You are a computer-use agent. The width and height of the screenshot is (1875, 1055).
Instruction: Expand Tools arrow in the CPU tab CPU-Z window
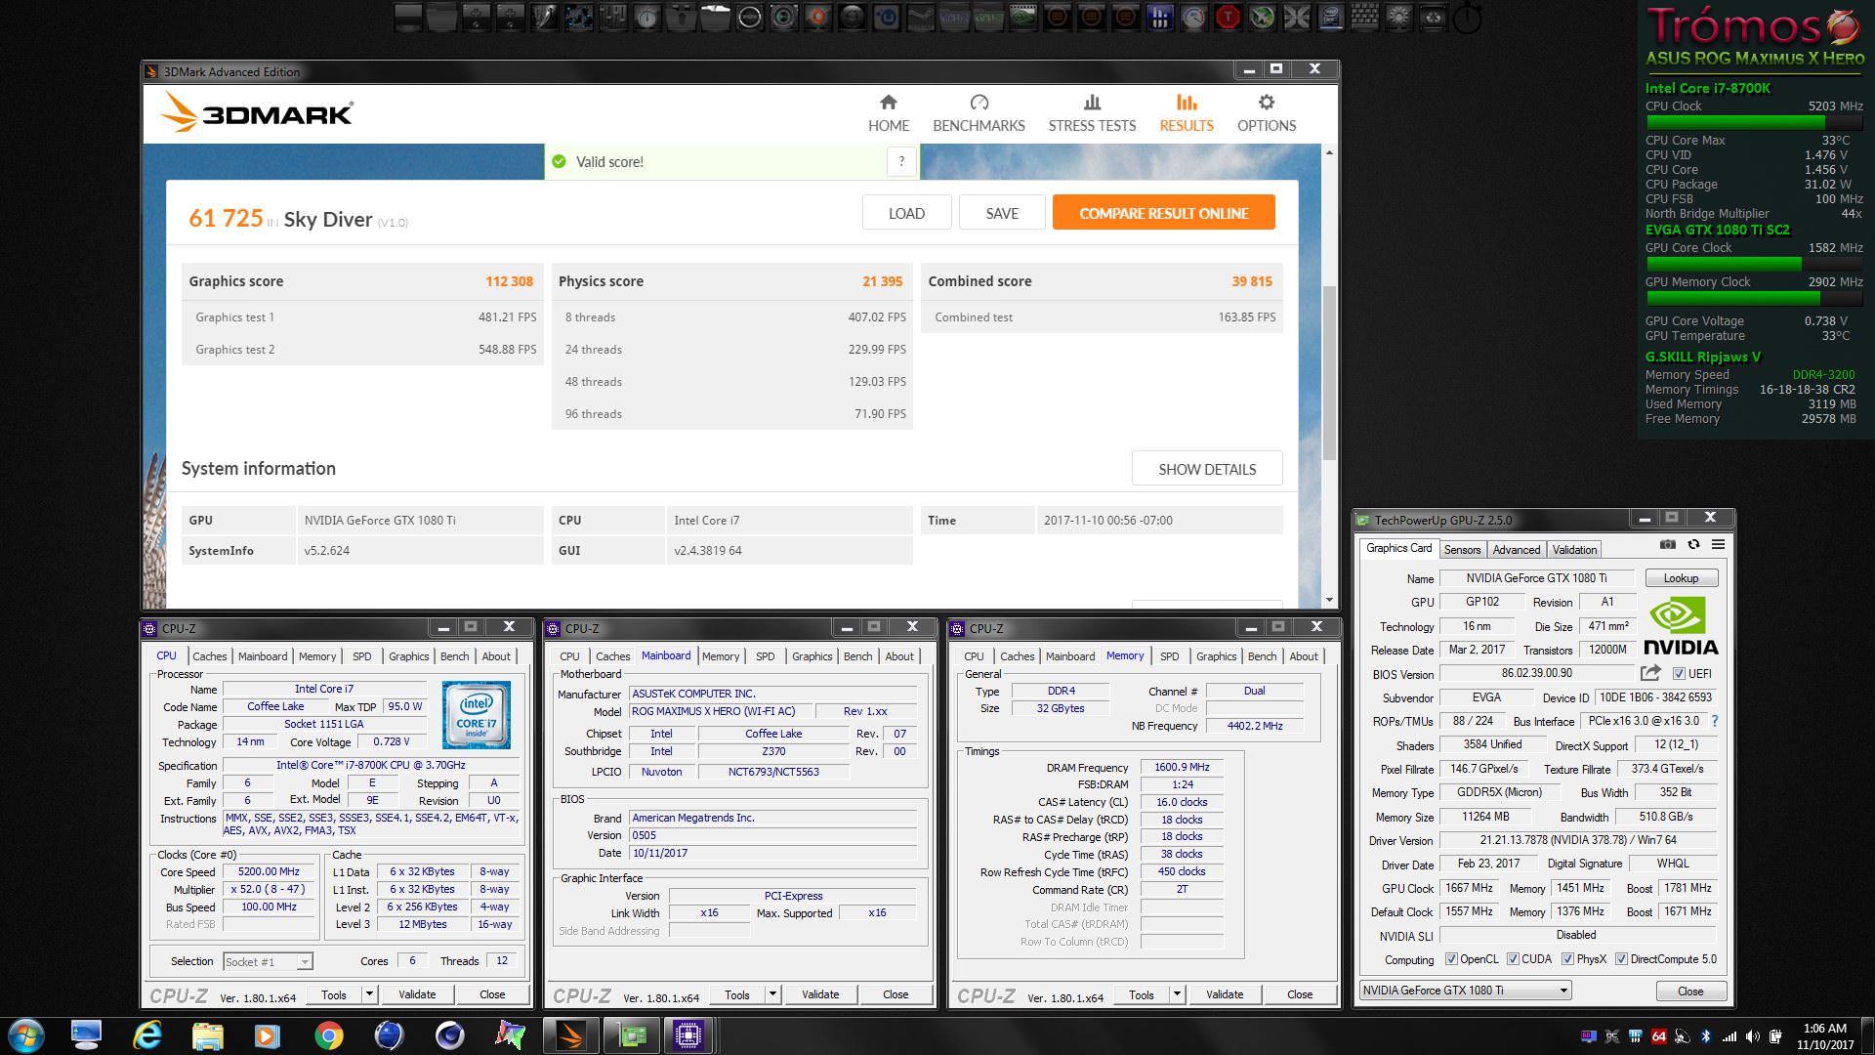(369, 994)
